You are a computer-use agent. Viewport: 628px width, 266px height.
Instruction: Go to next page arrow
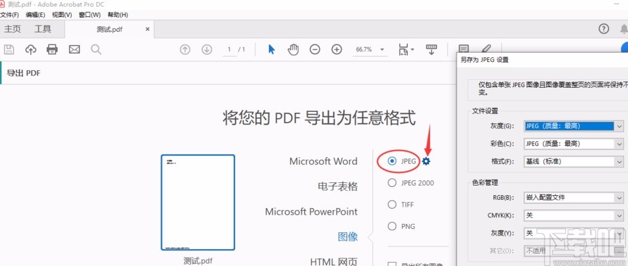207,49
